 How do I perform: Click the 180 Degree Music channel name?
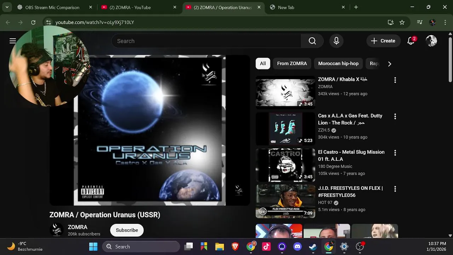point(335,166)
